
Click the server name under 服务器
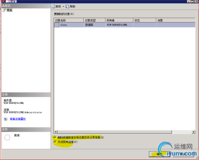click(14, 103)
